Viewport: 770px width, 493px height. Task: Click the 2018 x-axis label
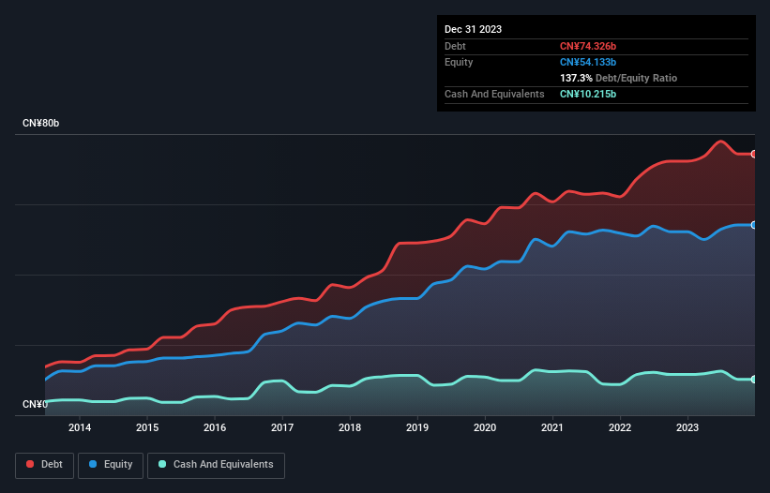tap(350, 427)
